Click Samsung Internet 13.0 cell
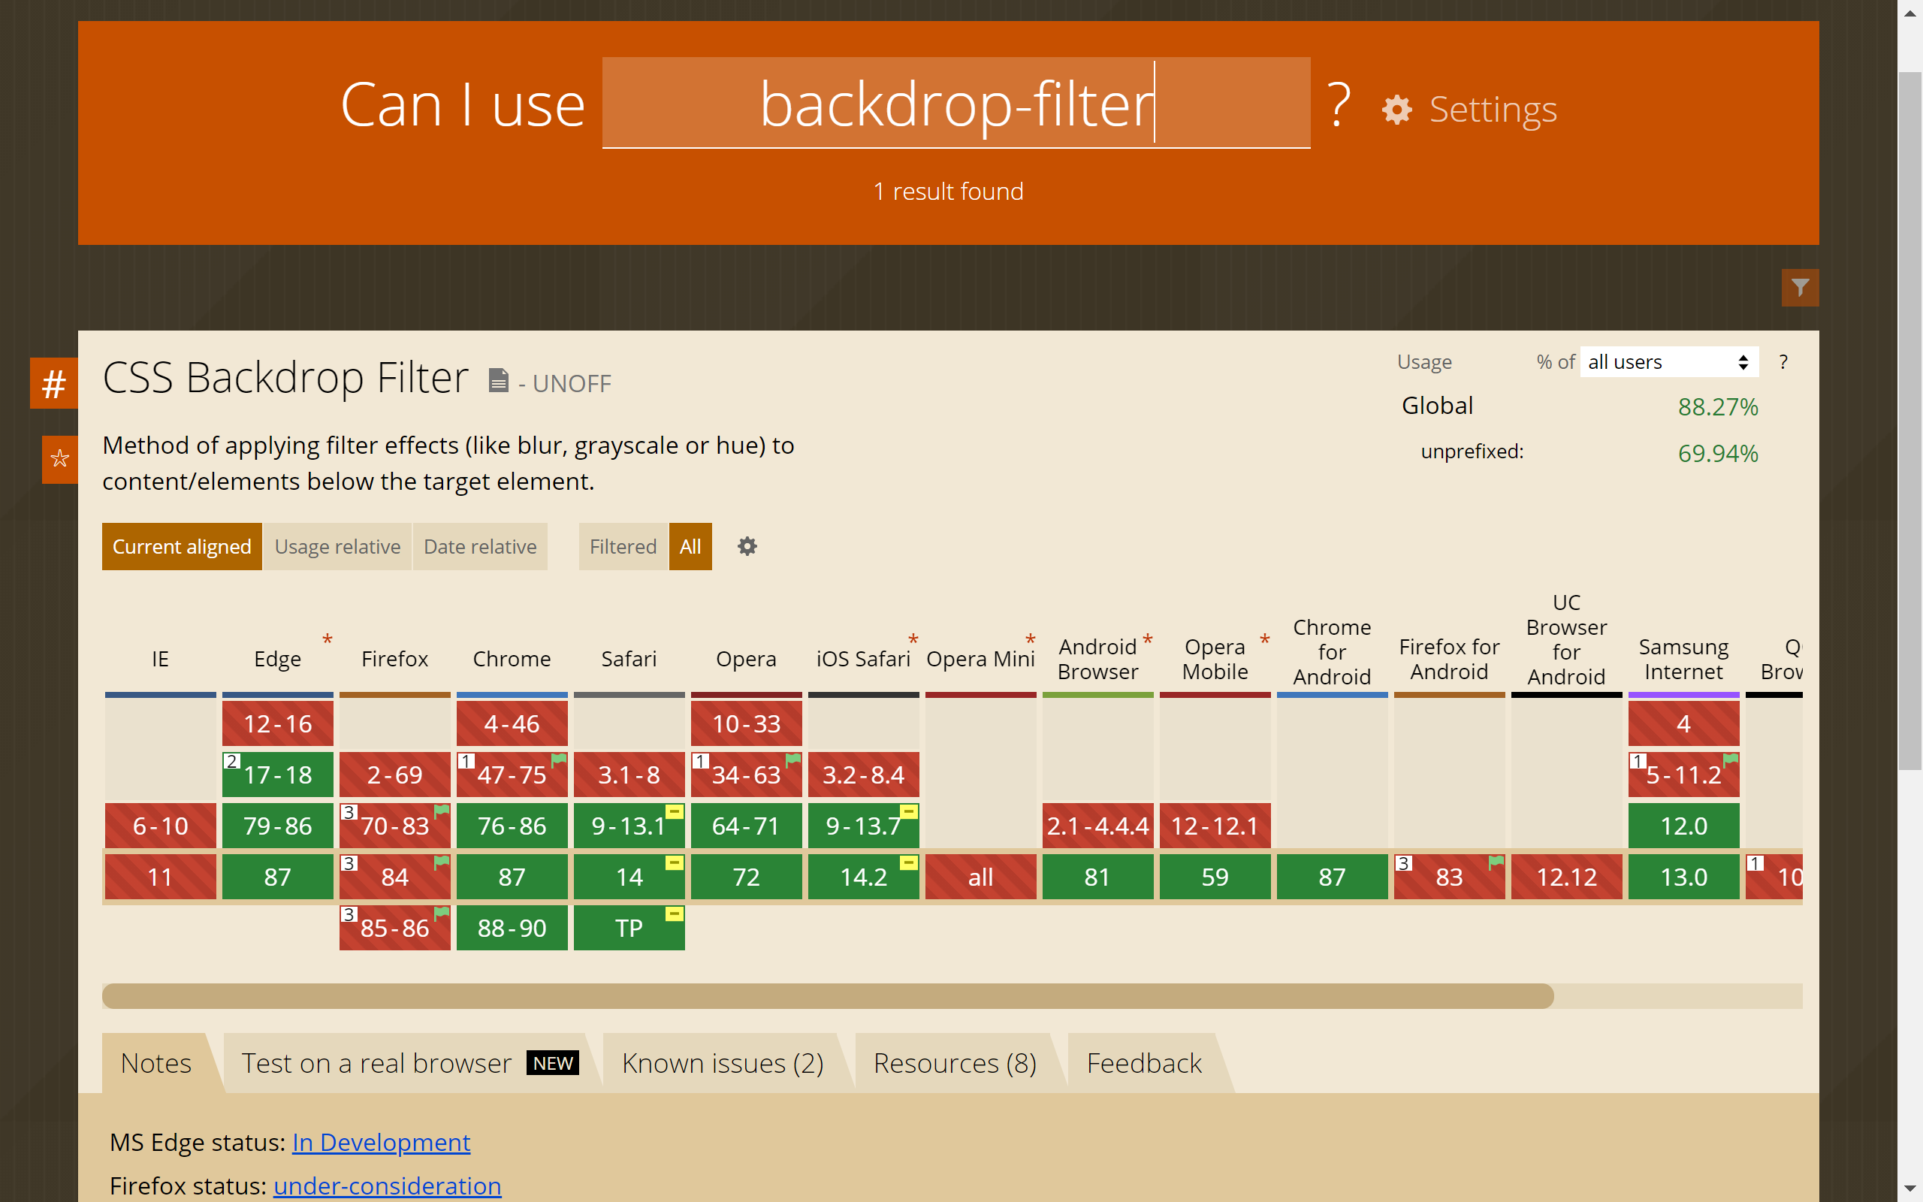Image resolution: width=1923 pixels, height=1202 pixels. (x=1683, y=877)
